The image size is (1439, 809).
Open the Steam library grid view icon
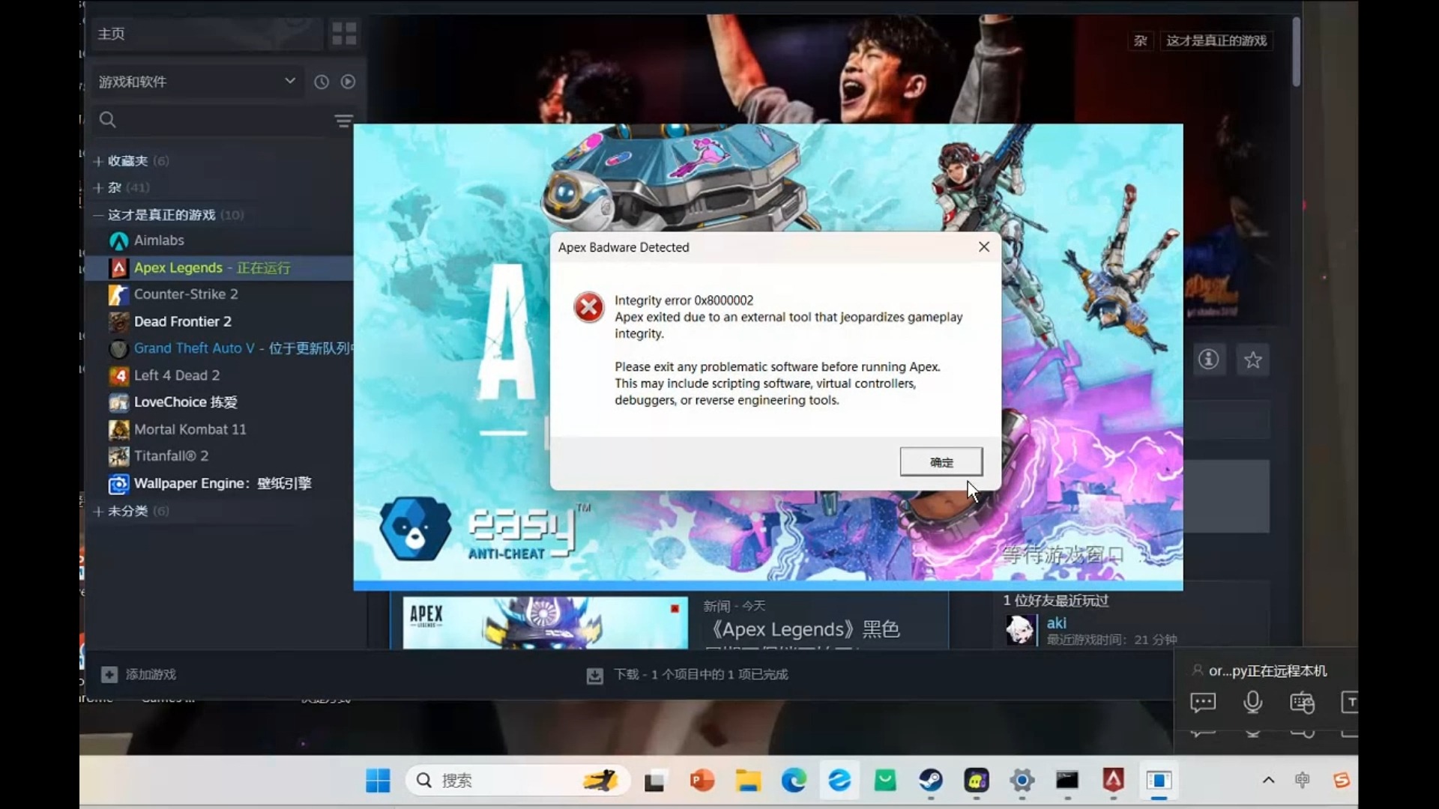[x=344, y=34]
